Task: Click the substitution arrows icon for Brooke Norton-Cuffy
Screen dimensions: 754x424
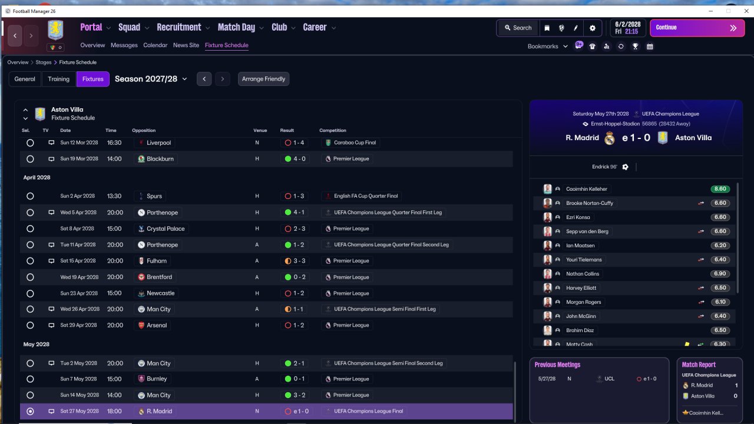Action: (x=702, y=203)
